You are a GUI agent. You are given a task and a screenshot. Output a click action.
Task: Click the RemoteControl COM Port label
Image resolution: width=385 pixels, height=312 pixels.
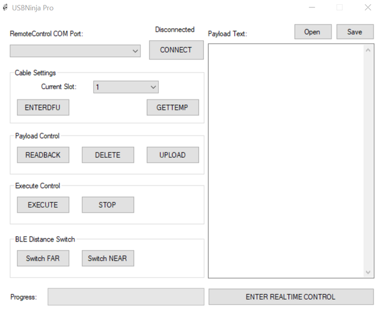click(x=46, y=34)
